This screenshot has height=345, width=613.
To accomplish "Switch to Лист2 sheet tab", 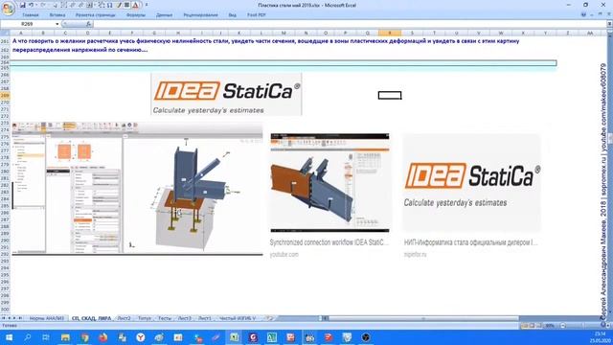I will coord(124,318).
